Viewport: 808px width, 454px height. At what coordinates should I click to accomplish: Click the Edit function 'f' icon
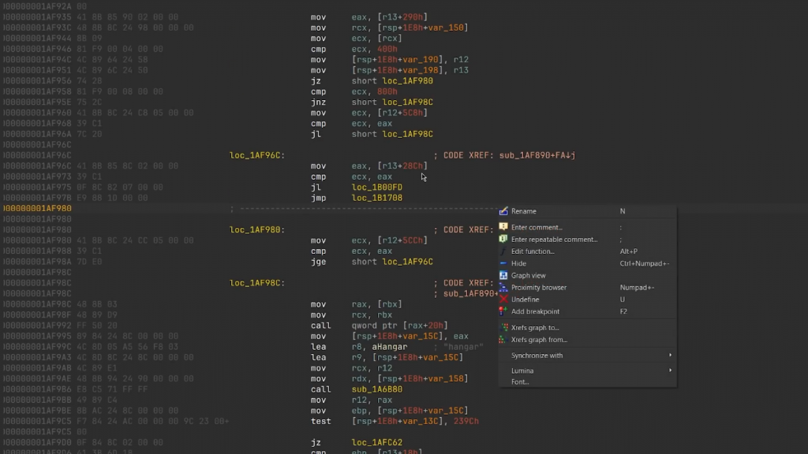click(503, 251)
